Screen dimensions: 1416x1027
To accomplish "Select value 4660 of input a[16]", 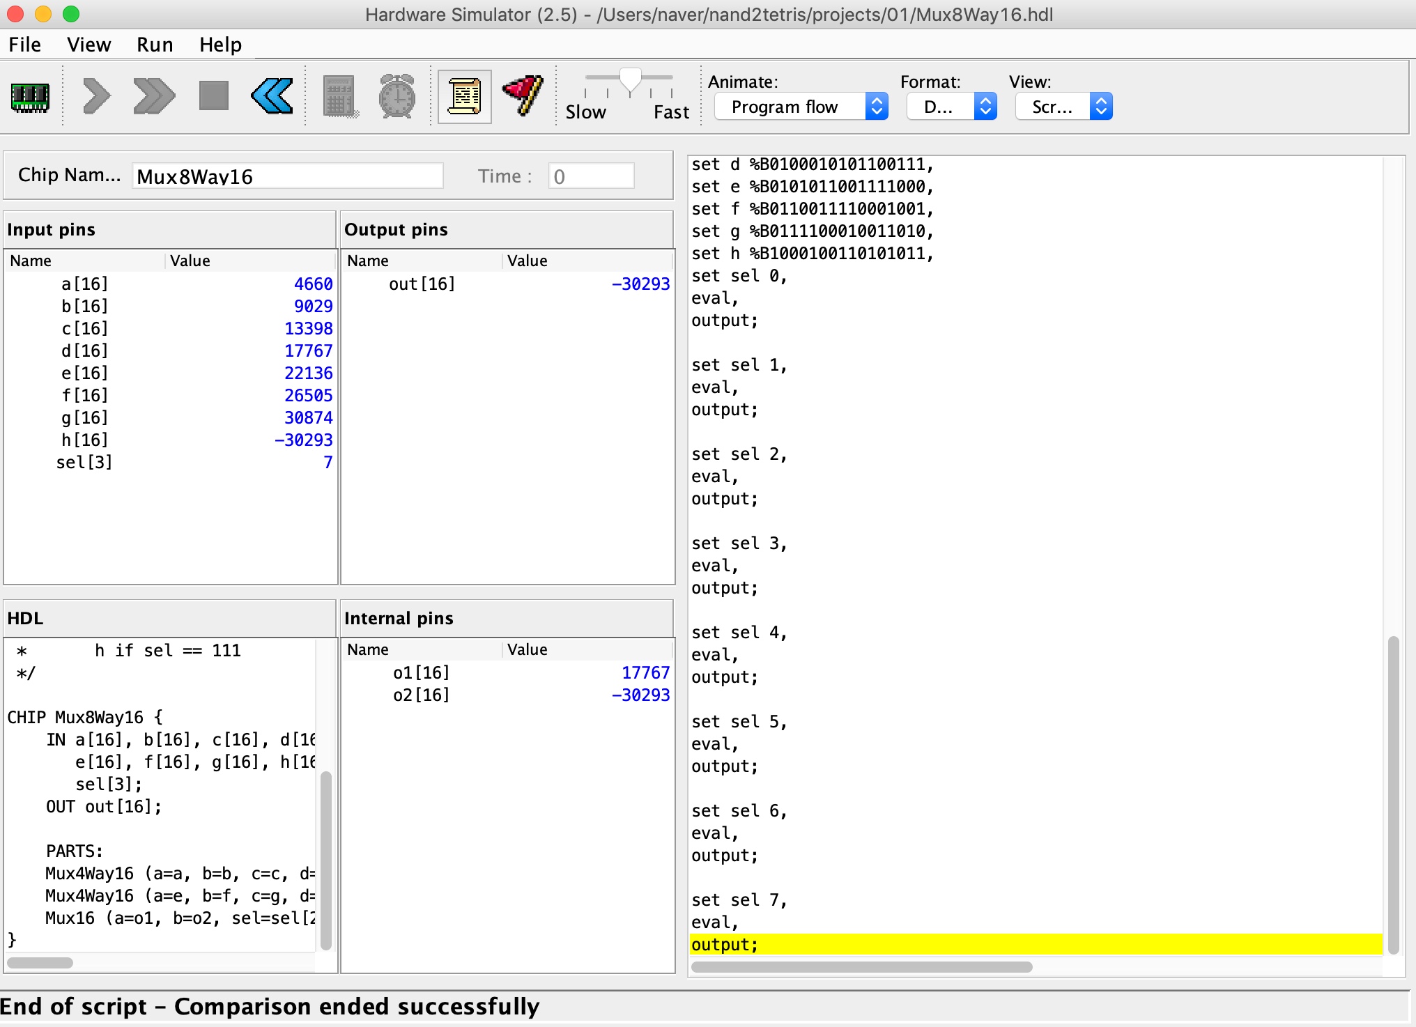I will point(313,284).
